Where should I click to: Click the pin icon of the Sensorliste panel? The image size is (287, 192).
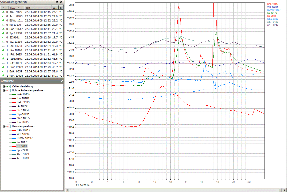click(x=57, y=2)
